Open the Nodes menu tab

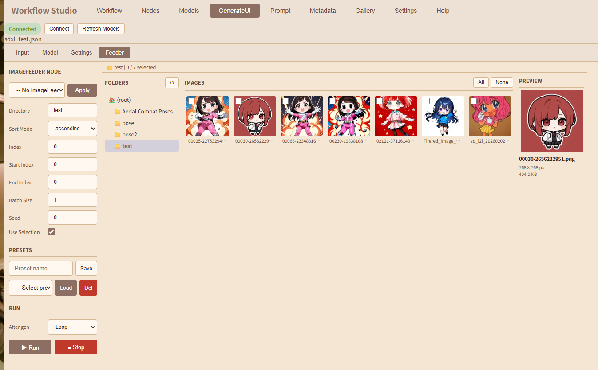[x=150, y=11]
